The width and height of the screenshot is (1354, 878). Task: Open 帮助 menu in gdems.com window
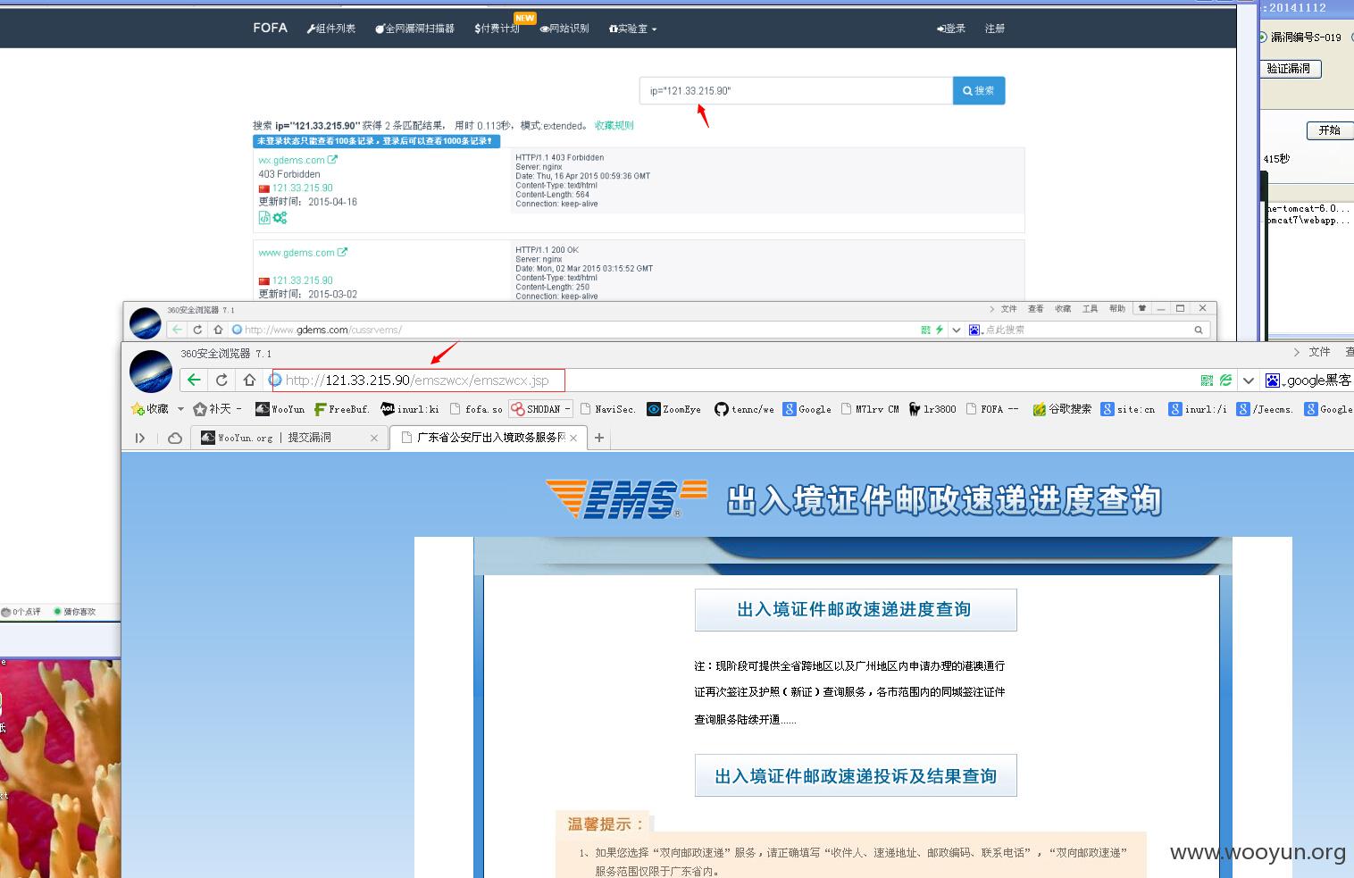(x=1117, y=309)
